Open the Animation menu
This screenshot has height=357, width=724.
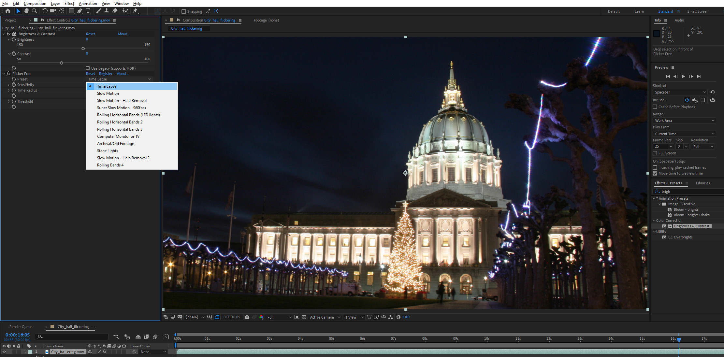[88, 3]
